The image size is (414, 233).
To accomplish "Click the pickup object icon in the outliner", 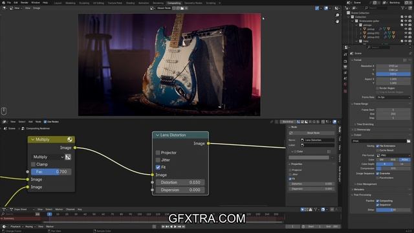I will pyautogui.click(x=365, y=29).
